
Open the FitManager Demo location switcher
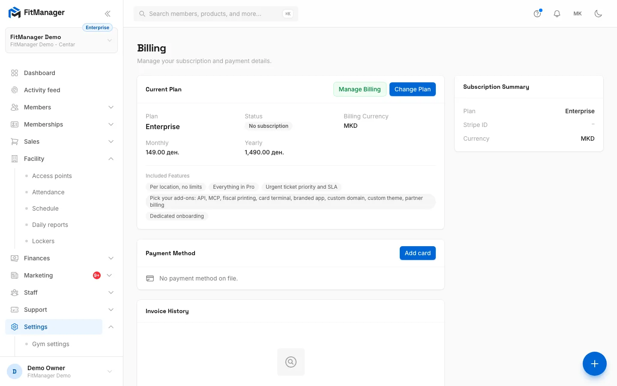61,40
